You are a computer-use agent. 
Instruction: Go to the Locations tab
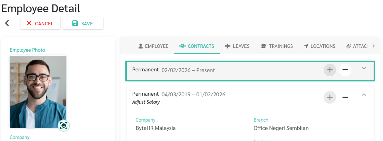coord(319,46)
